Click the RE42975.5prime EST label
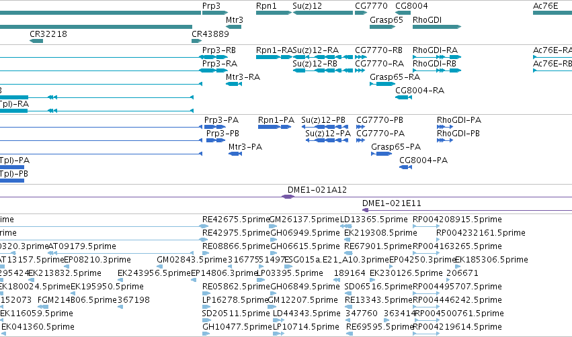 (x=236, y=233)
